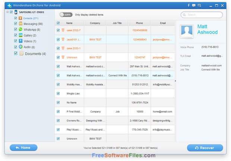Sort by the Phone column header
231x161 pixels.
(x=139, y=23)
